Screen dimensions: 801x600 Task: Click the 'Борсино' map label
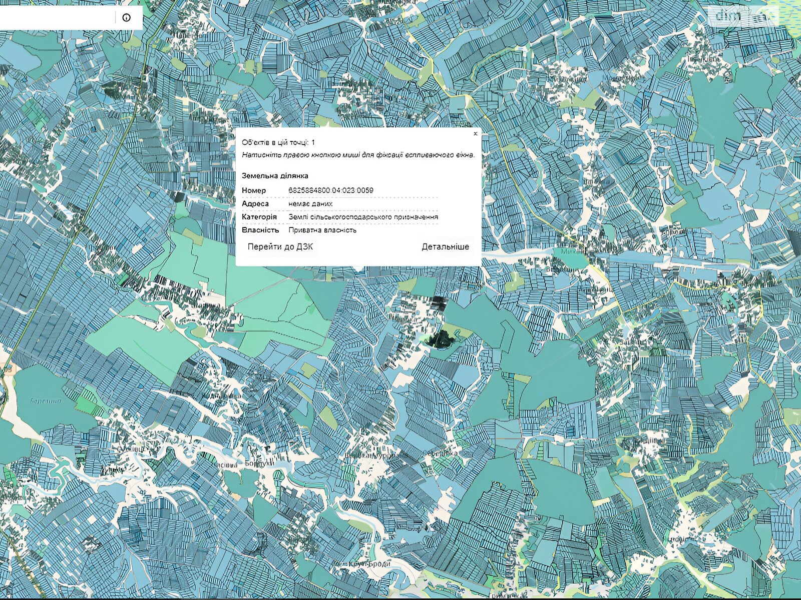[46, 400]
